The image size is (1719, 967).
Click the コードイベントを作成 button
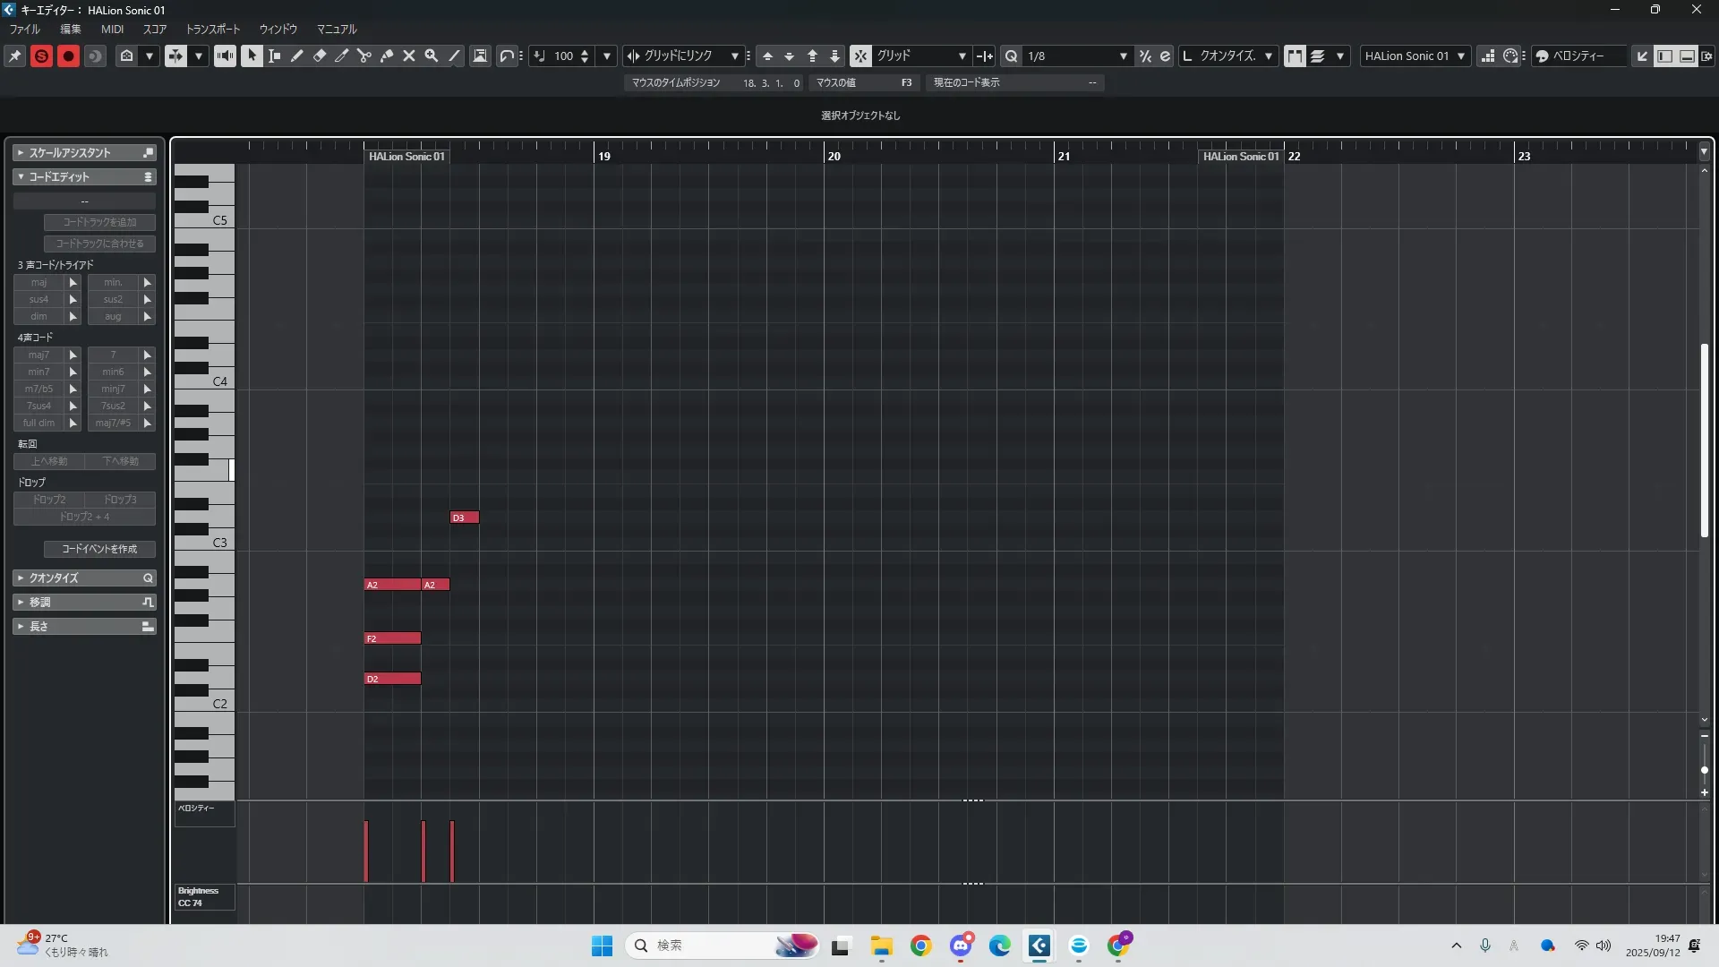99,549
